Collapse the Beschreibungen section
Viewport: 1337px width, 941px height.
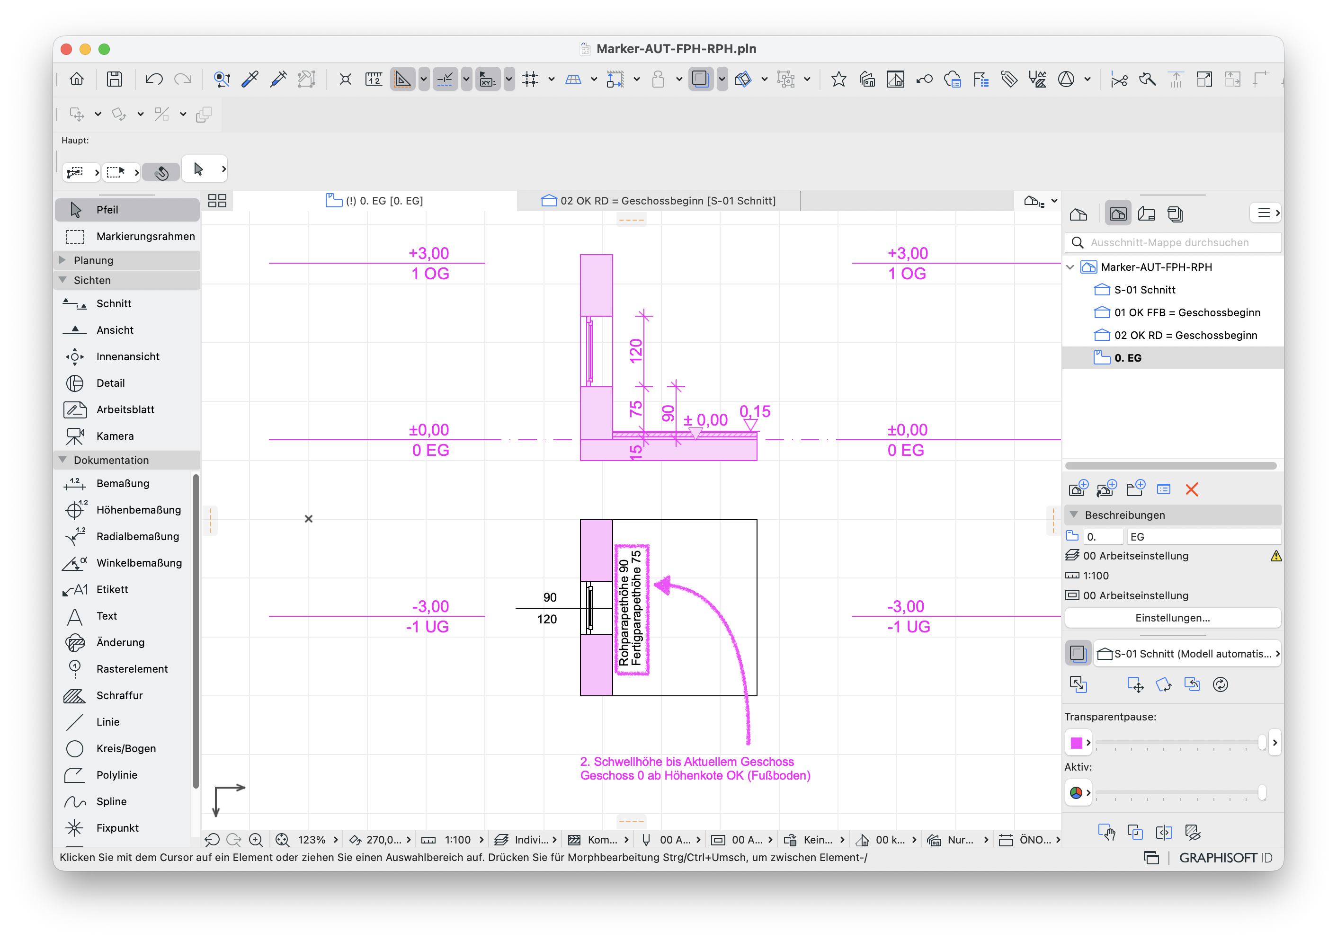click(x=1074, y=515)
